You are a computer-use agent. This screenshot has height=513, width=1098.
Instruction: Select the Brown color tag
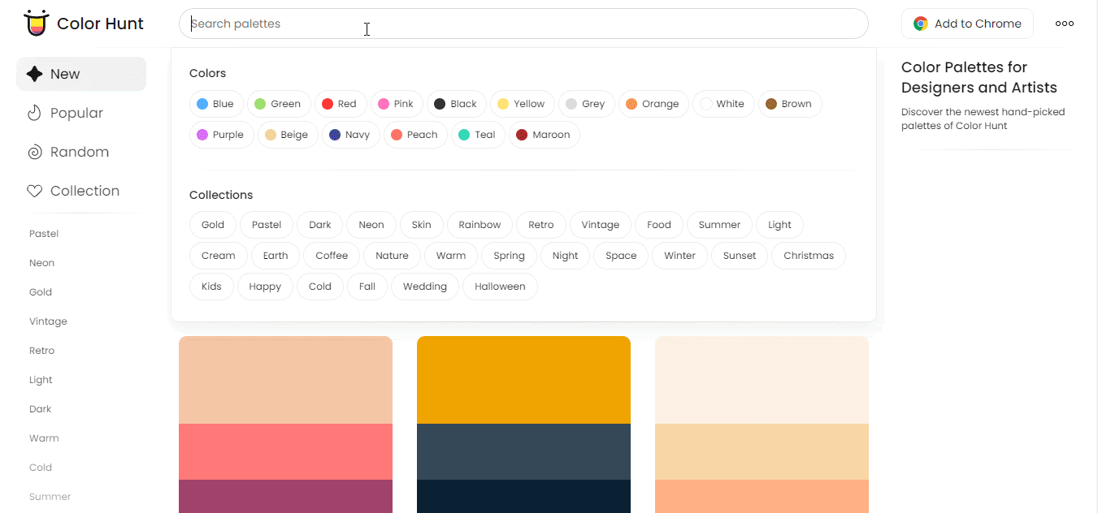790,104
